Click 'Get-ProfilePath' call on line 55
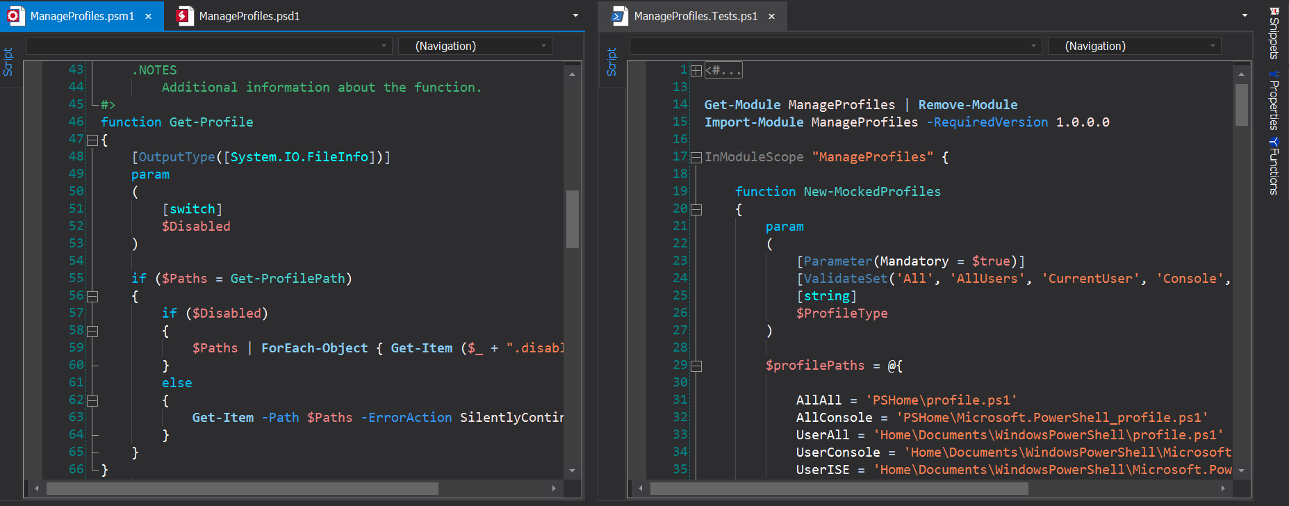This screenshot has height=506, width=1289. [x=288, y=279]
